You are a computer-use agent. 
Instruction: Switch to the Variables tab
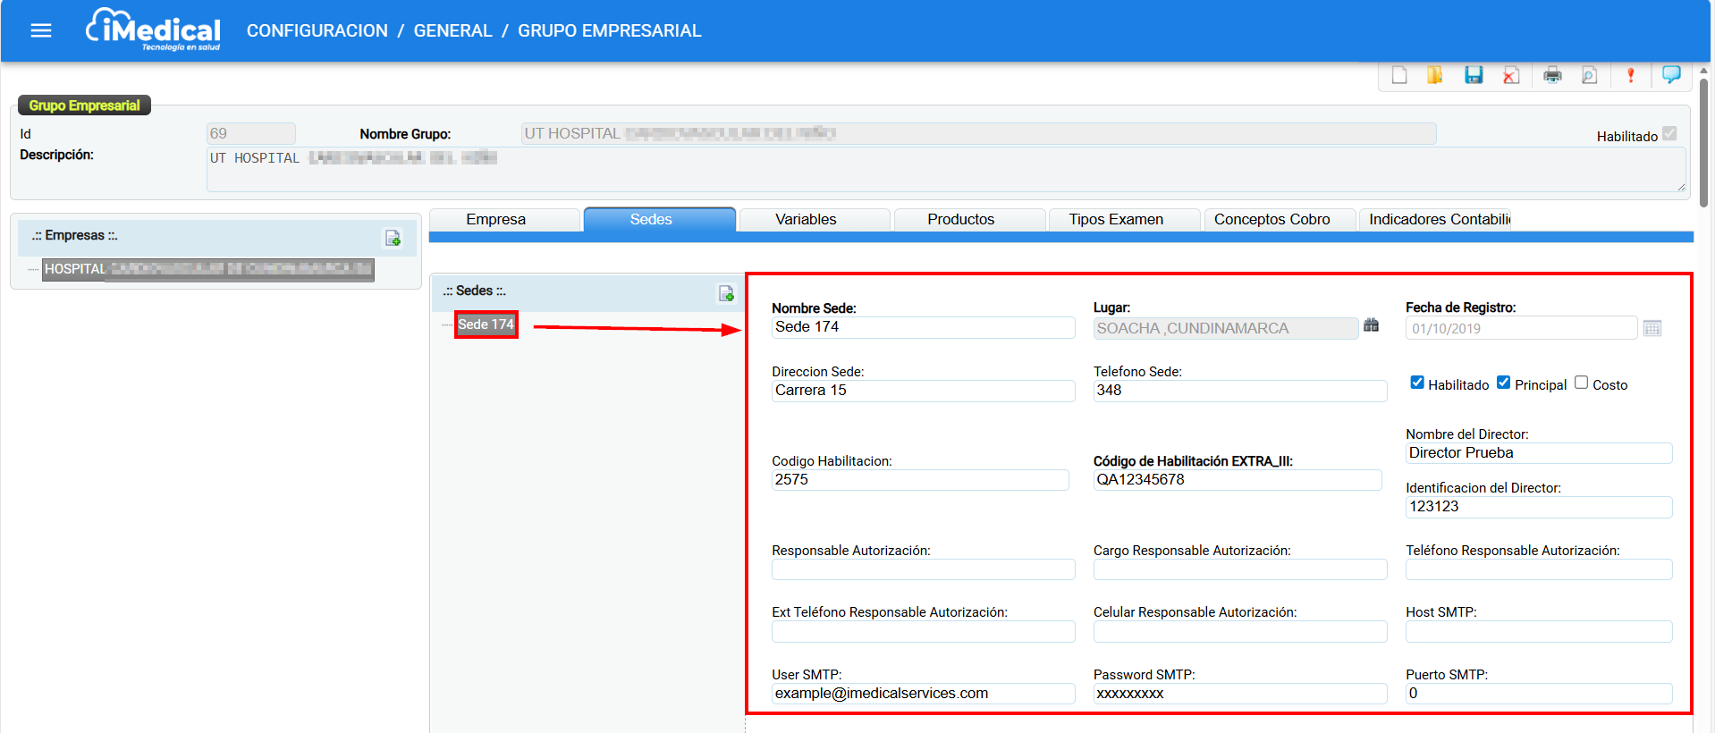click(806, 220)
